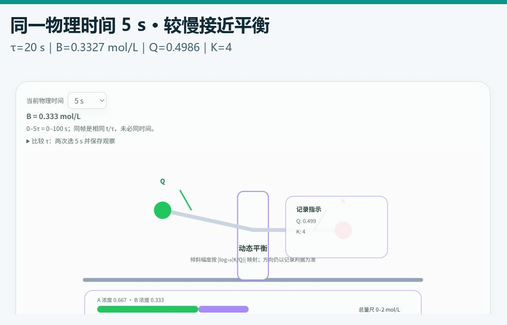Click the gray balance base bar

(253, 280)
